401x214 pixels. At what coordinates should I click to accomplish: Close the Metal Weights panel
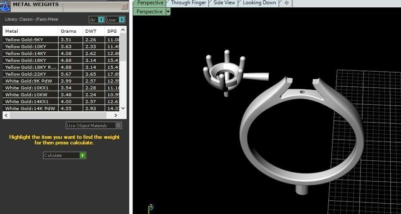pyautogui.click(x=124, y=6)
